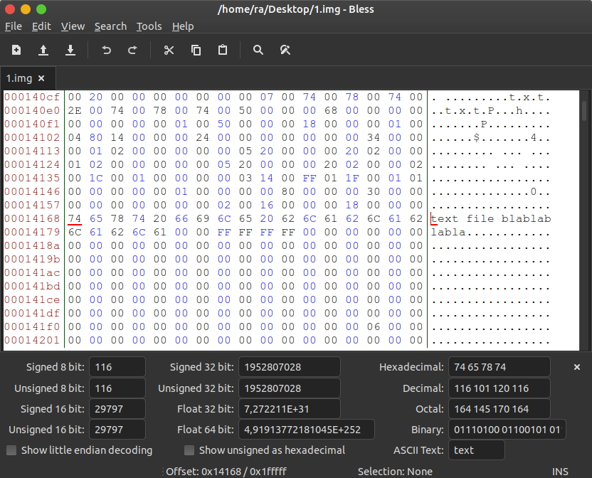Open Find with the magnifier icon
Screen dimensions: 592x478
(x=258, y=50)
